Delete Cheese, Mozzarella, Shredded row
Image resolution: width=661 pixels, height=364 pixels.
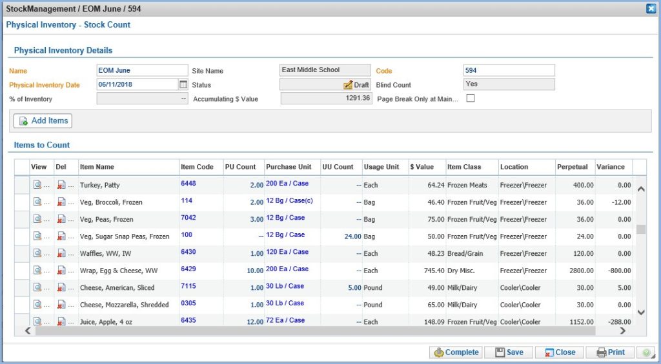coord(61,305)
